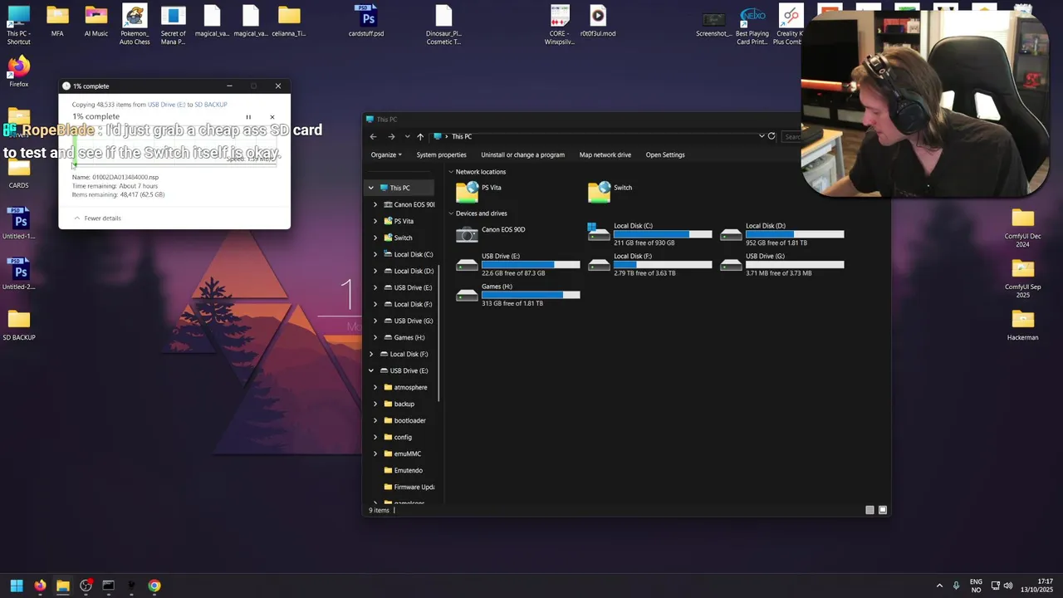
Task: Expand the emuMMC folder arrow
Action: click(x=375, y=453)
